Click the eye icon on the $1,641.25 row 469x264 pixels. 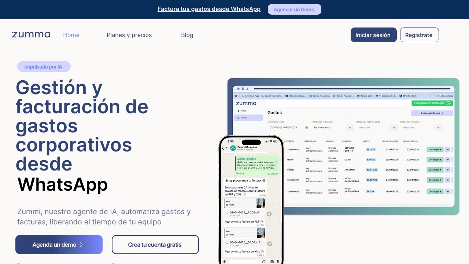click(447, 170)
